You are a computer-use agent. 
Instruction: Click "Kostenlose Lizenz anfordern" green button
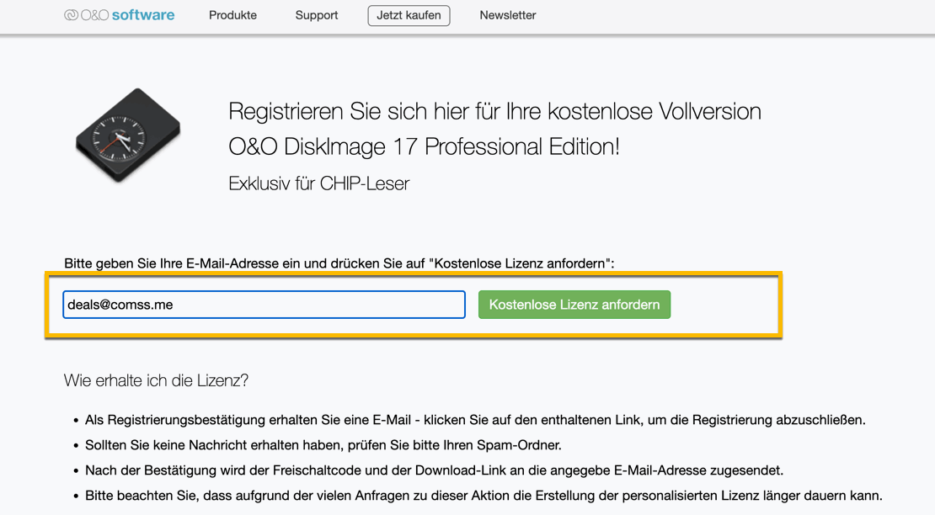tap(574, 305)
